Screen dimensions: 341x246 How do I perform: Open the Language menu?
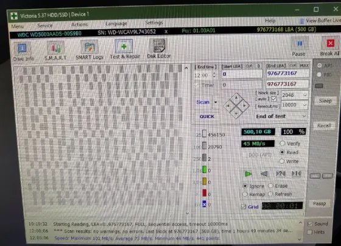116,24
